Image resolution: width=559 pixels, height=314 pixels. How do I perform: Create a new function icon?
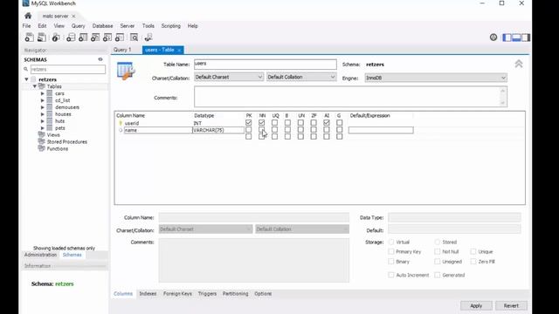[x=120, y=38]
